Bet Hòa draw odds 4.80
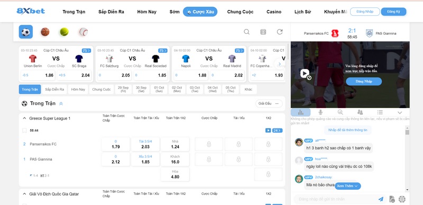The width and height of the screenshot is (423, 205). tap(175, 174)
